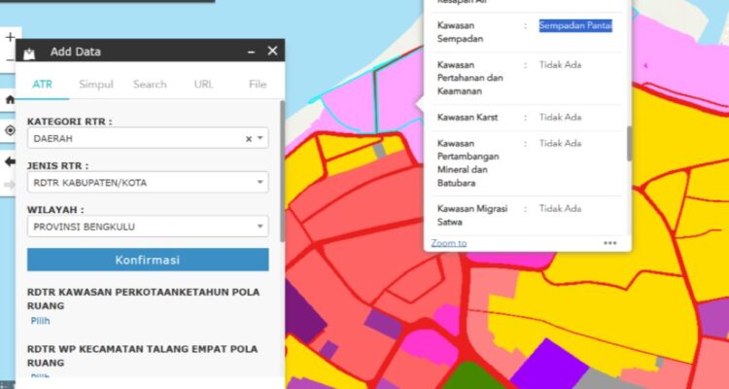Click the Add Data panel title text
Screen dimensions: 729x389
[75, 52]
